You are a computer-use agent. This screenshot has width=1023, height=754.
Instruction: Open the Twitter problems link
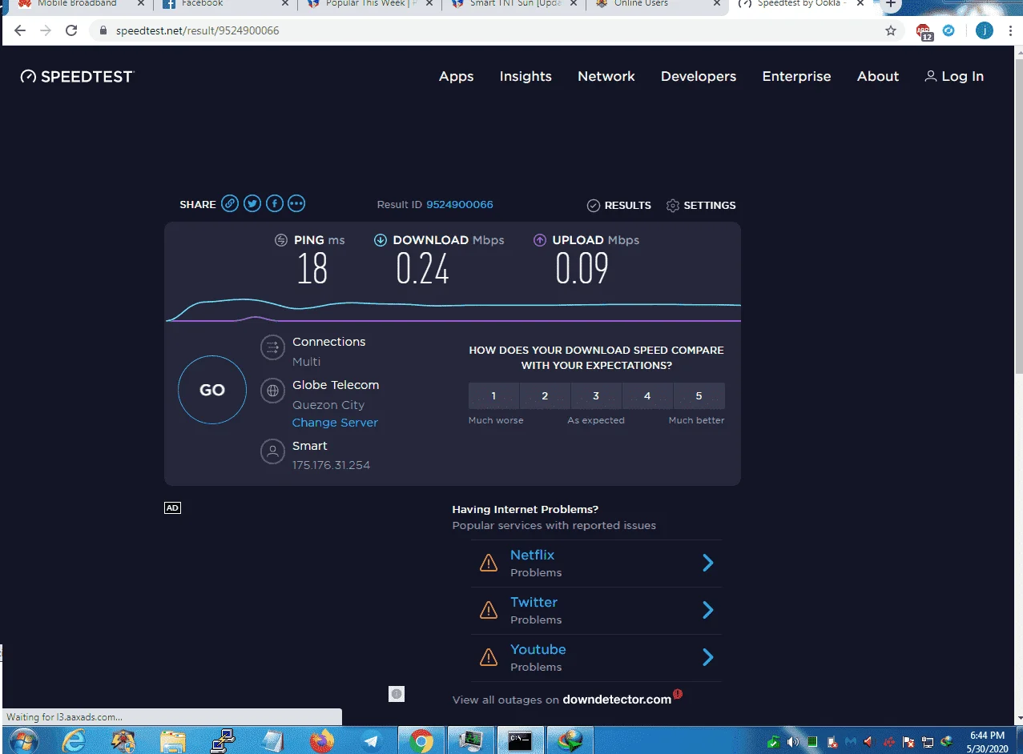pos(534,602)
